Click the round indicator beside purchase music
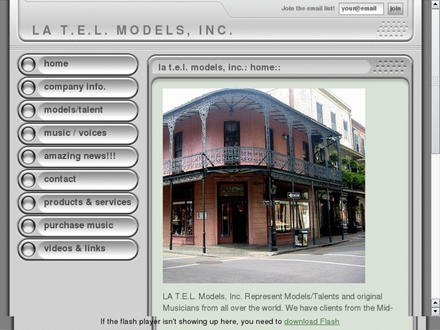This screenshot has width=440, height=330. (x=28, y=226)
